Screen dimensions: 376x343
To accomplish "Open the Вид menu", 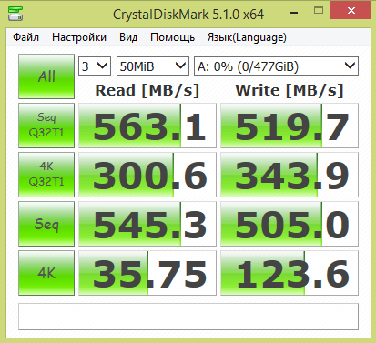I will click(x=128, y=37).
